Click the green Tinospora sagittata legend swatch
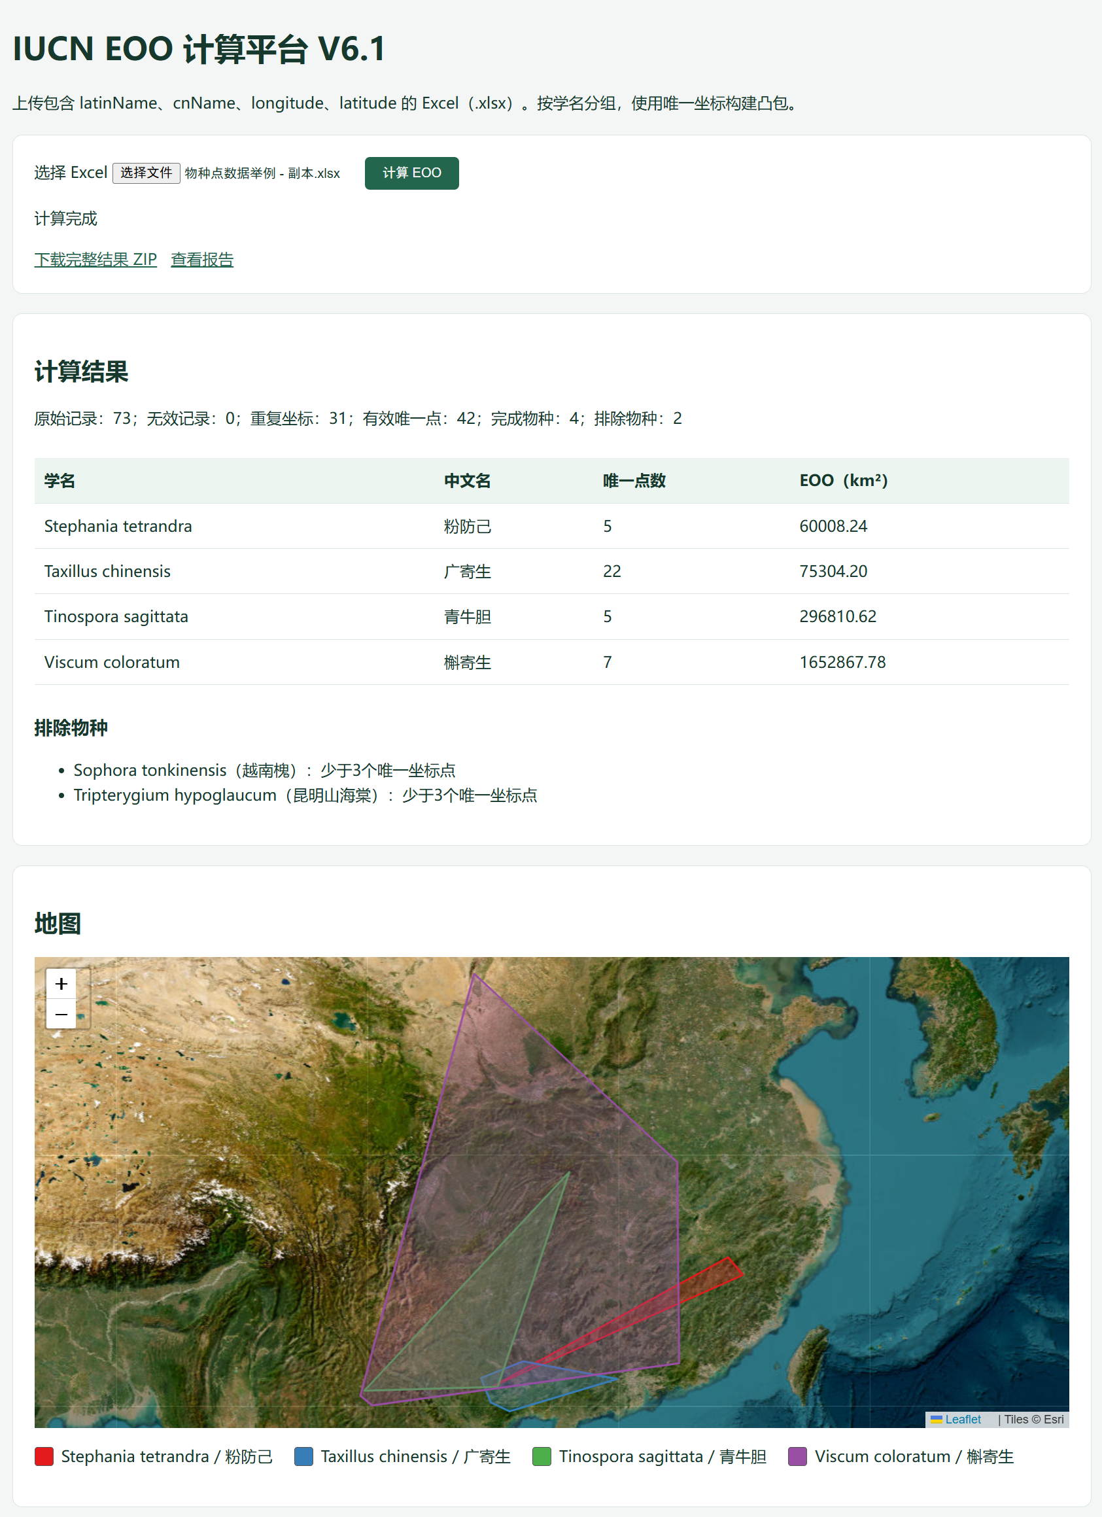This screenshot has height=1517, width=1102. coord(542,1456)
